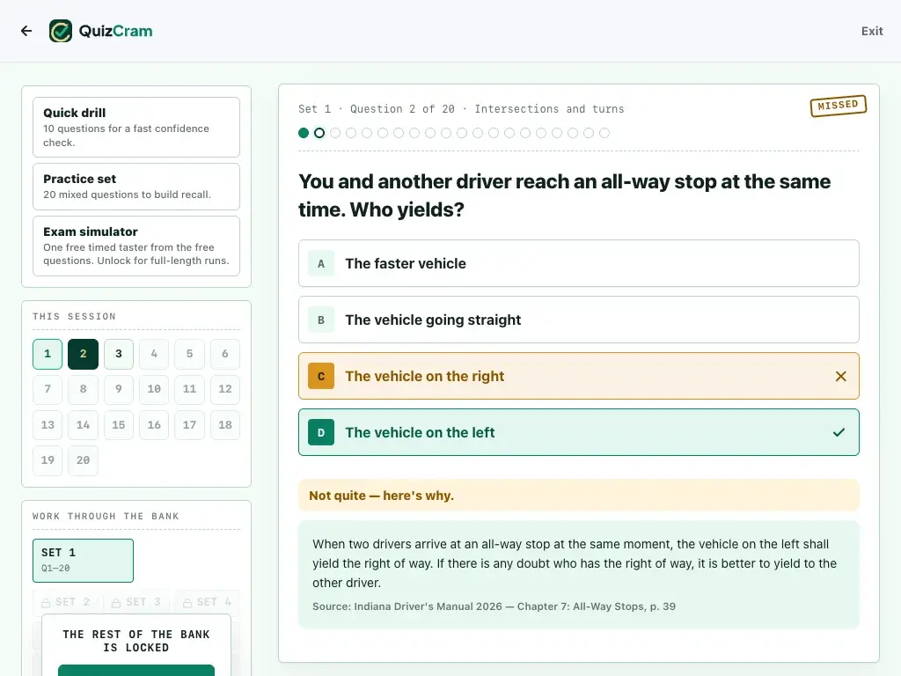Click the lock icon on Set 3
Image resolution: width=901 pixels, height=676 pixels.
(116, 602)
